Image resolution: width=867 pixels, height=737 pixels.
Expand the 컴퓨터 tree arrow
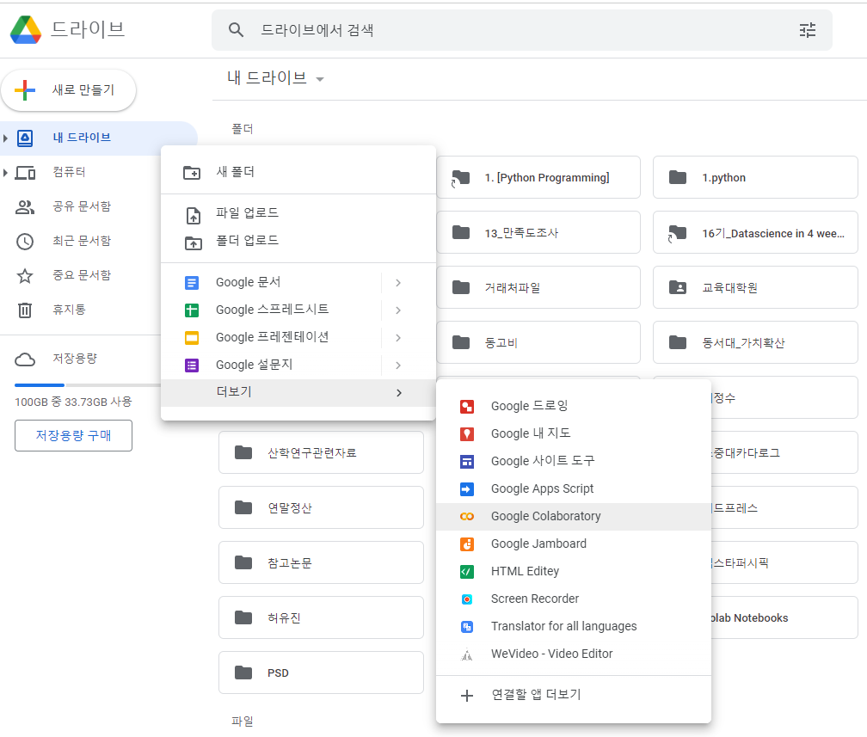(5, 173)
